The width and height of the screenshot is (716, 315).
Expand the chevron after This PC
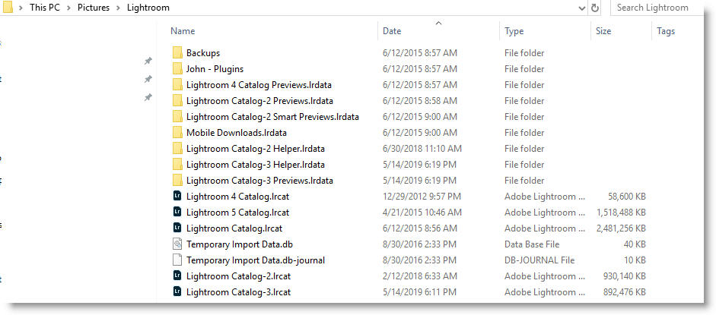click(68, 8)
